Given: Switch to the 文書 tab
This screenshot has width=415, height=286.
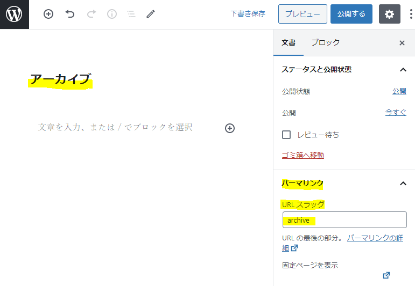Looking at the screenshot, I should click(x=289, y=42).
